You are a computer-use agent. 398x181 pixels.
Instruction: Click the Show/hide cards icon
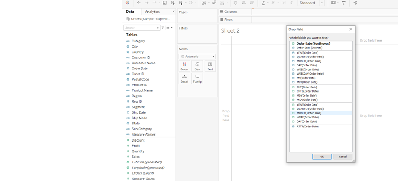(333, 3)
